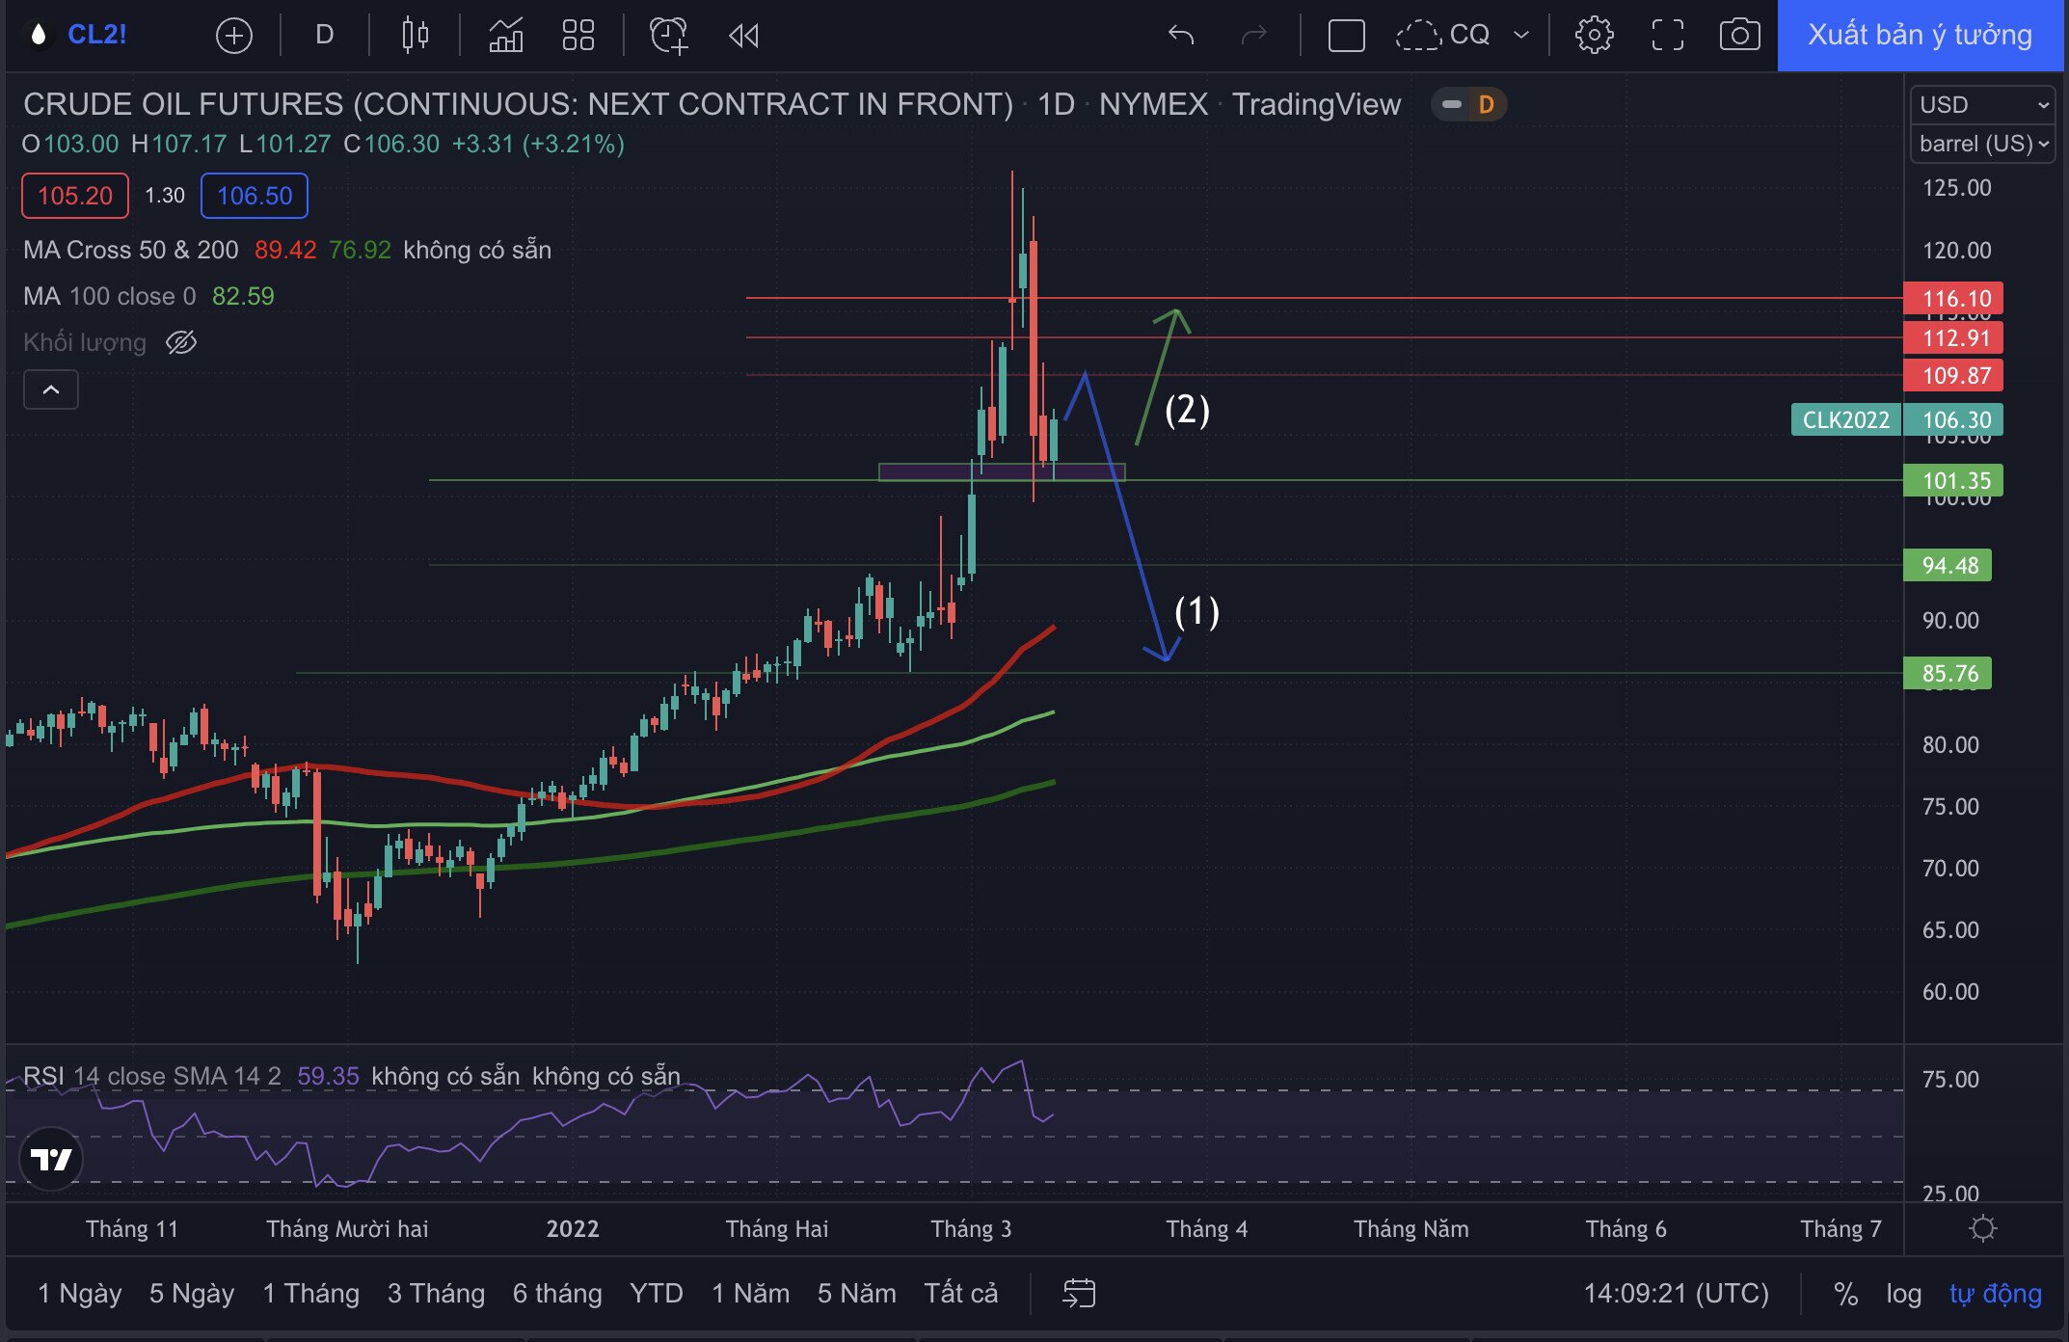Collapse the indicator legend with chevron

click(51, 390)
